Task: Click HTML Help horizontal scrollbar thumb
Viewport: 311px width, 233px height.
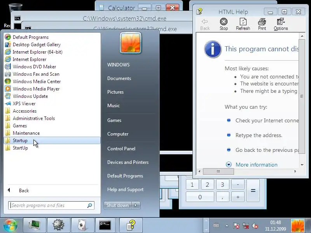Action: point(218,171)
